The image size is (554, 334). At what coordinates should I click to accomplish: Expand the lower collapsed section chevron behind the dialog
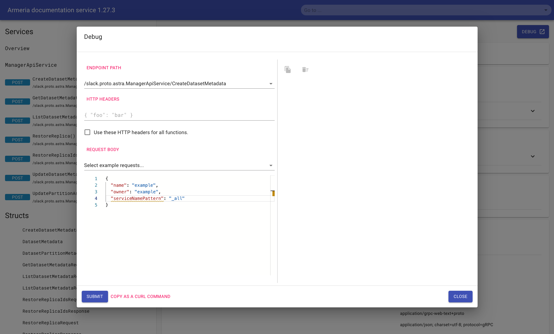(533, 156)
